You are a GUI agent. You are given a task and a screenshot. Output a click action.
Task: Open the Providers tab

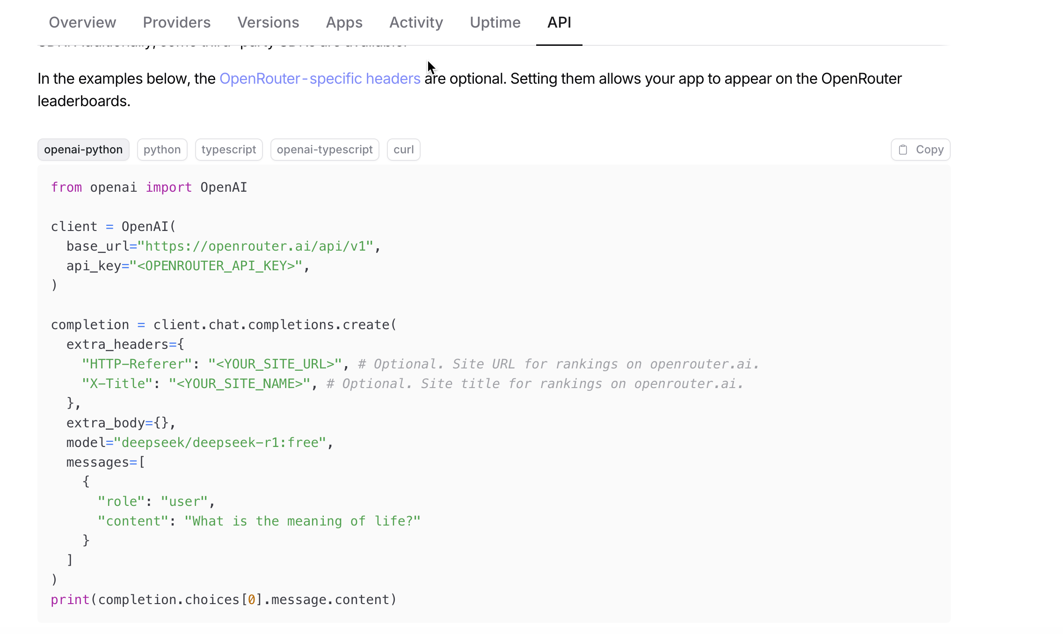(176, 22)
